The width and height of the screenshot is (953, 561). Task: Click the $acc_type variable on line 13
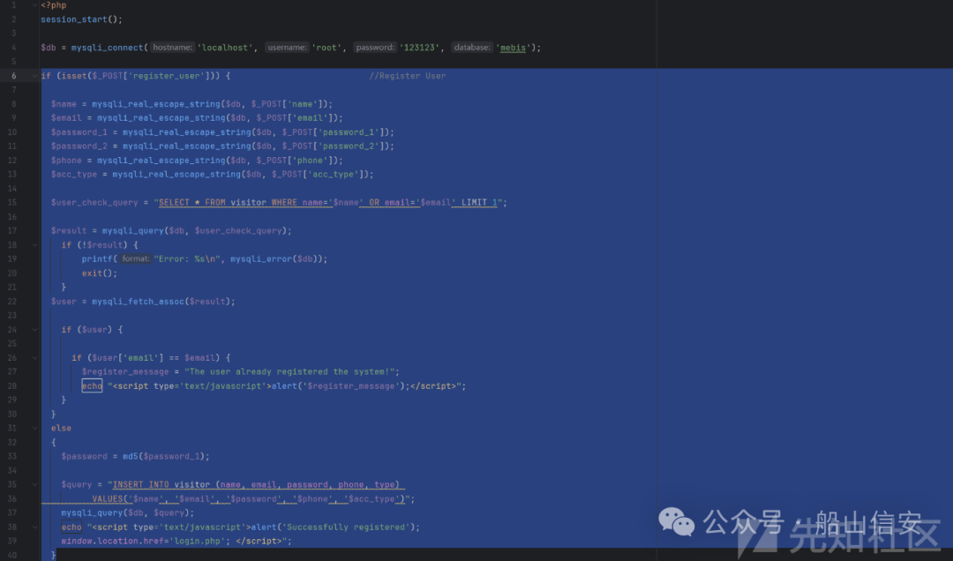point(73,175)
